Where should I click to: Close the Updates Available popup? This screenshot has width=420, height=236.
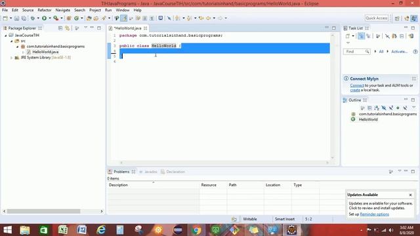click(x=410, y=195)
